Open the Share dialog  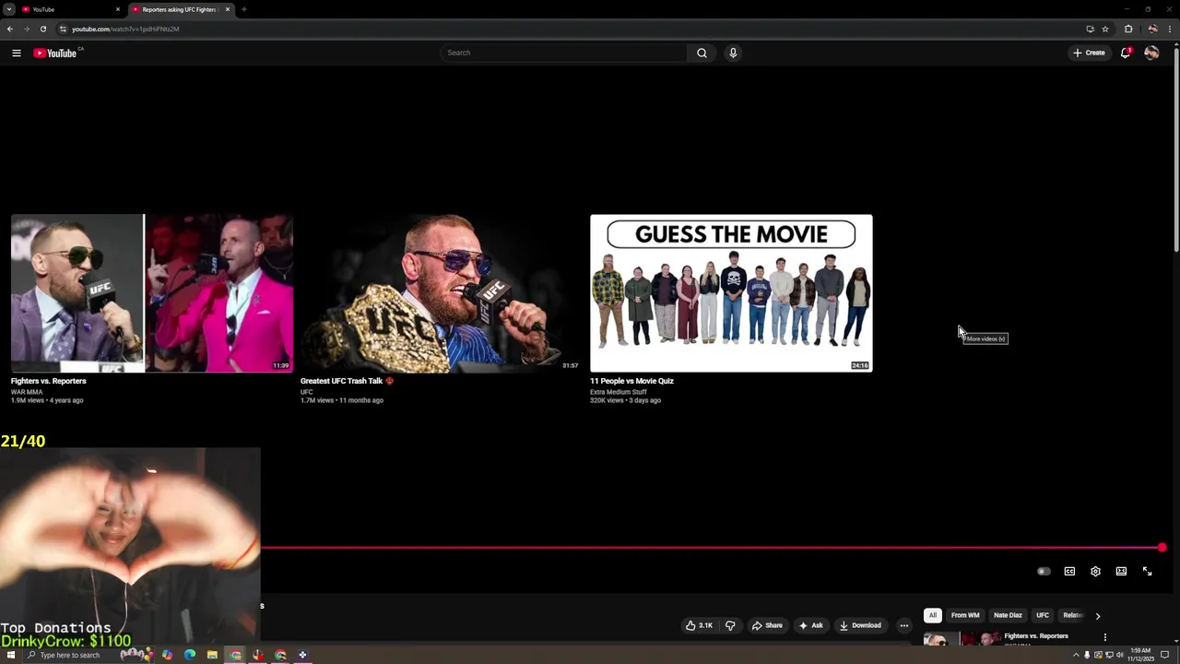tap(767, 625)
